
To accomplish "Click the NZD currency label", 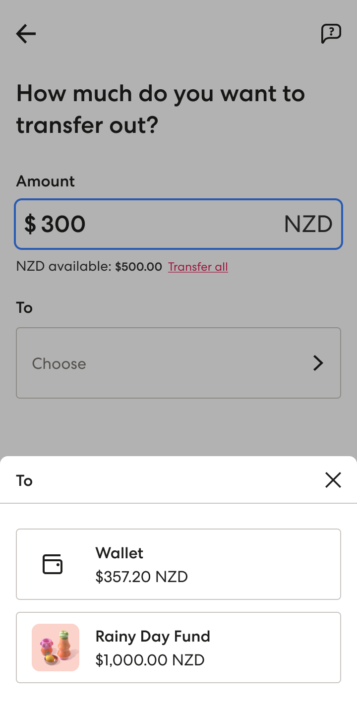I will point(308,224).
